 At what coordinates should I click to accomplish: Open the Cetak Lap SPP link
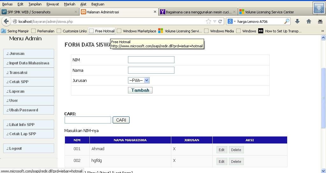point(29,134)
